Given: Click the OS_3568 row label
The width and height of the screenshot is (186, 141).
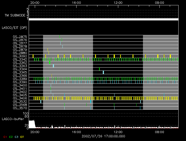Looking at the screenshot, I should click(x=20, y=105).
